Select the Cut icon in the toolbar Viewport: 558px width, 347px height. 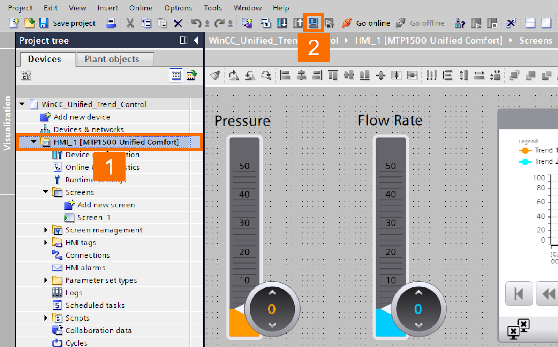coord(130,23)
